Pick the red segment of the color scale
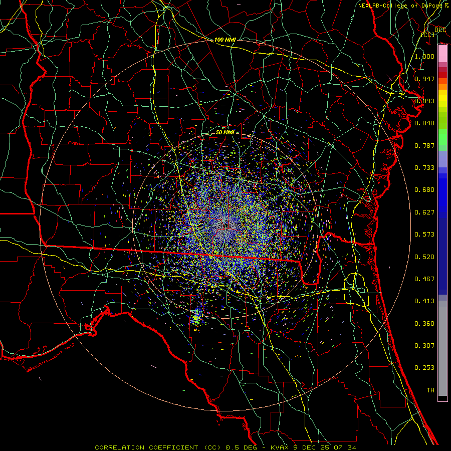This screenshot has width=451, height=451. coord(442,75)
